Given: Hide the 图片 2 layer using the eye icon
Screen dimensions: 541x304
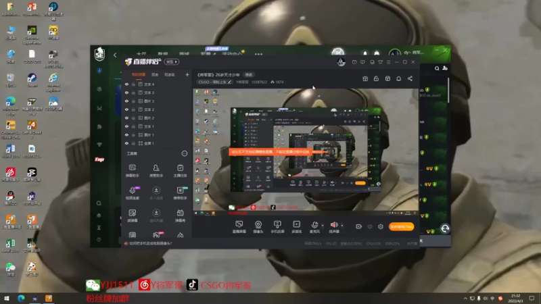Looking at the screenshot, I should click(126, 118).
